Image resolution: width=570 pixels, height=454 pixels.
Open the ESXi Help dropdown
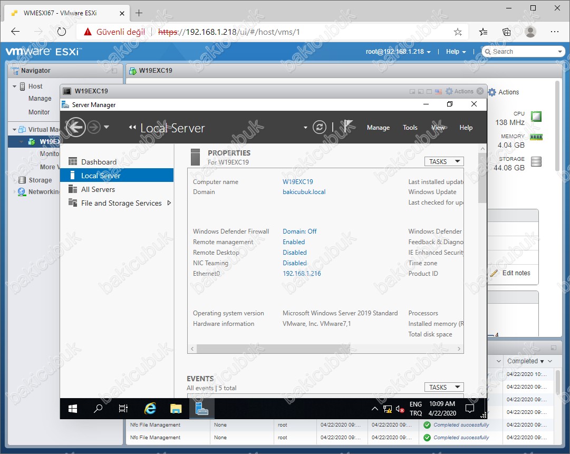pos(456,52)
